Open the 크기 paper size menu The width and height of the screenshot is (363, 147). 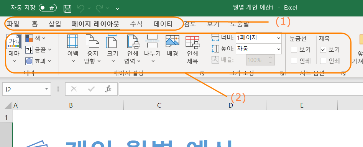[113, 49]
